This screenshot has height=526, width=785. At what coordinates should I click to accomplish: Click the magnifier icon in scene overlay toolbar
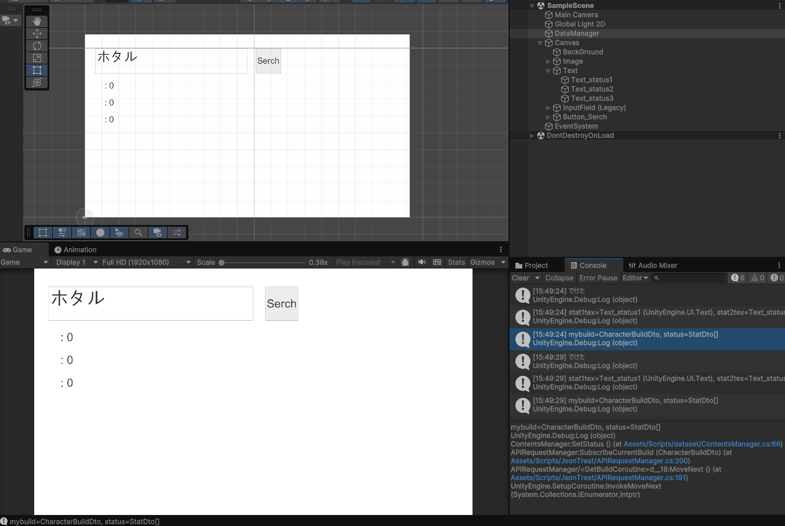pos(138,233)
